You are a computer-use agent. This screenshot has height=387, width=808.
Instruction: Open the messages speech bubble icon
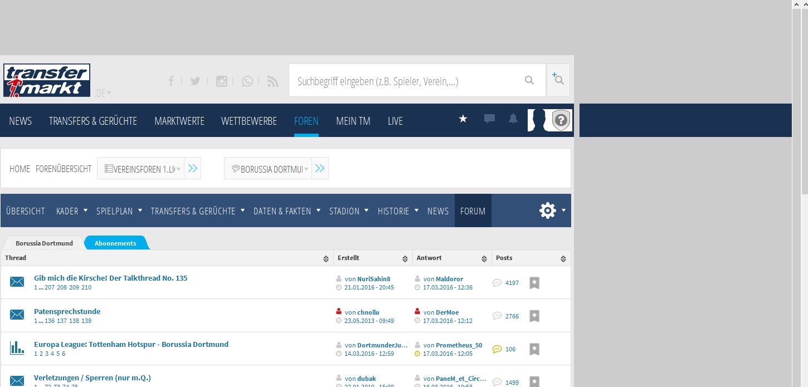489,119
